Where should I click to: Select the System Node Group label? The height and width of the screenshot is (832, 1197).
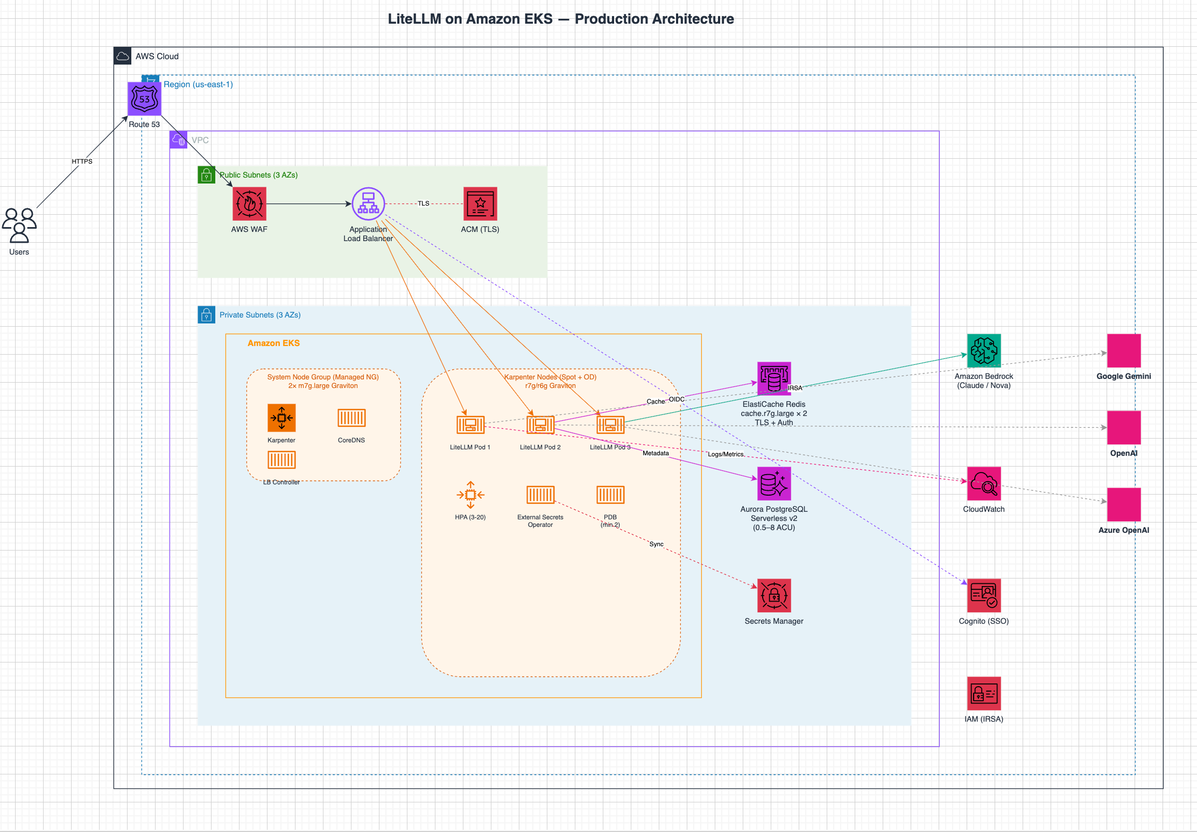(323, 381)
